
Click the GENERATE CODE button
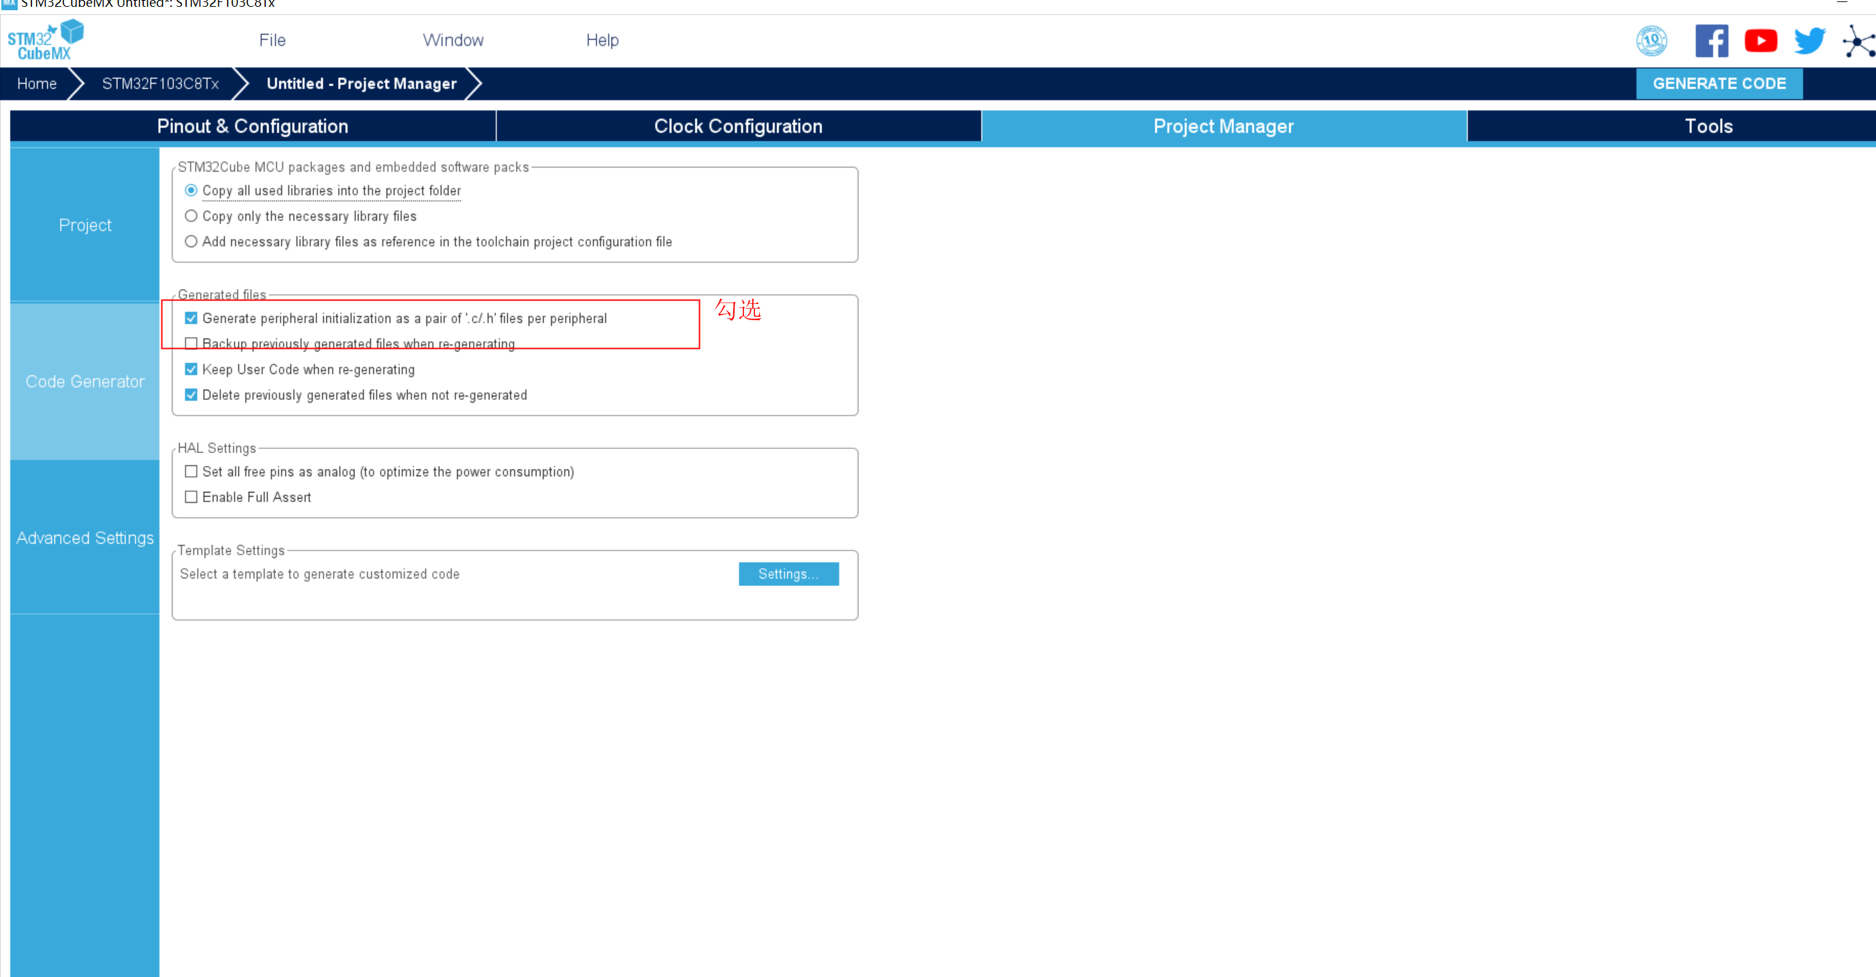pos(1719,84)
